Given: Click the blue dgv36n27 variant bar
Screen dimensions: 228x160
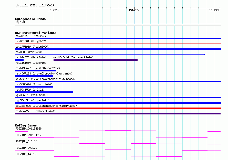Looking at the screenshot, I should point(118,98).
